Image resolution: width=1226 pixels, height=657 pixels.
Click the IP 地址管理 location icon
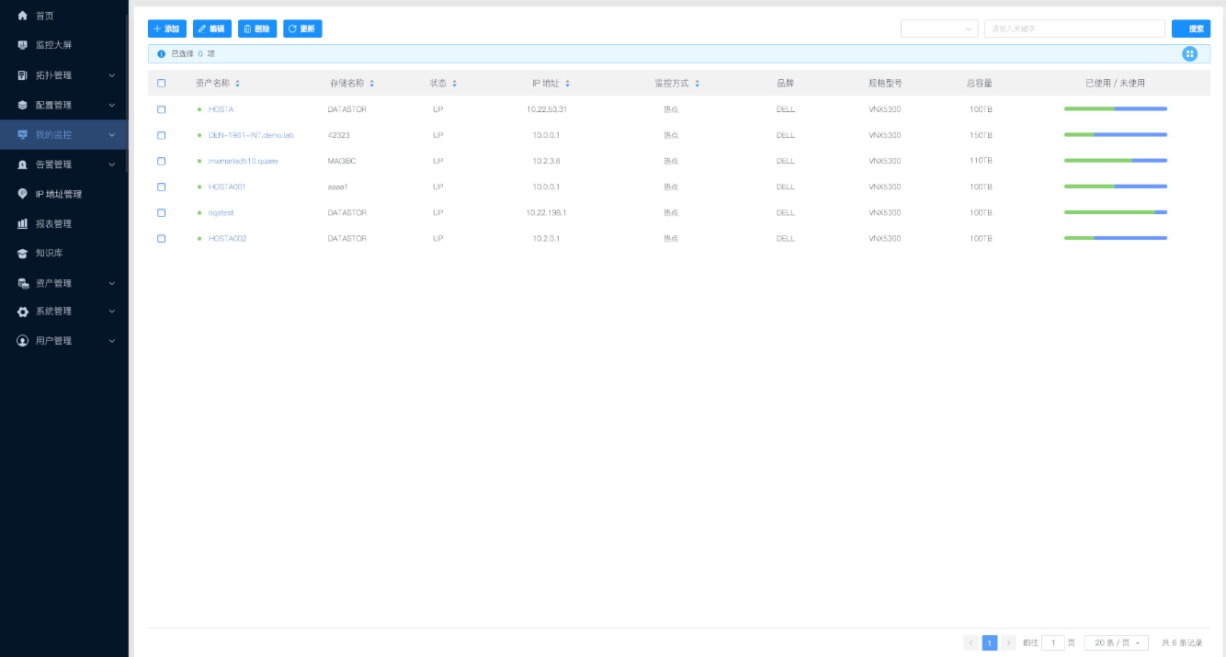click(x=23, y=194)
